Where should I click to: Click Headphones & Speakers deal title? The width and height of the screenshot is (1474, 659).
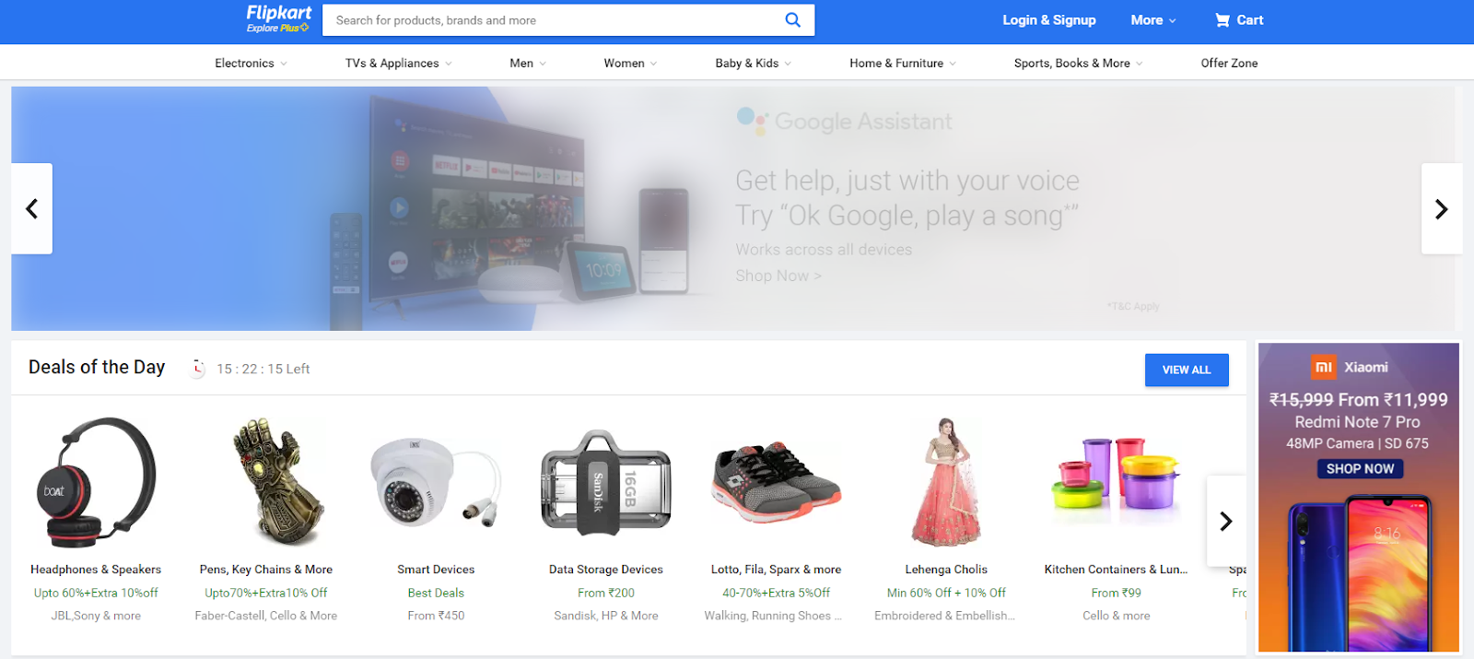(96, 570)
